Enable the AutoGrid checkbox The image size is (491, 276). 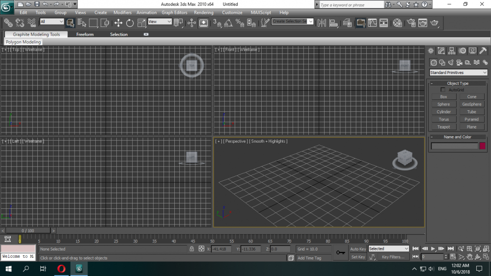(443, 90)
